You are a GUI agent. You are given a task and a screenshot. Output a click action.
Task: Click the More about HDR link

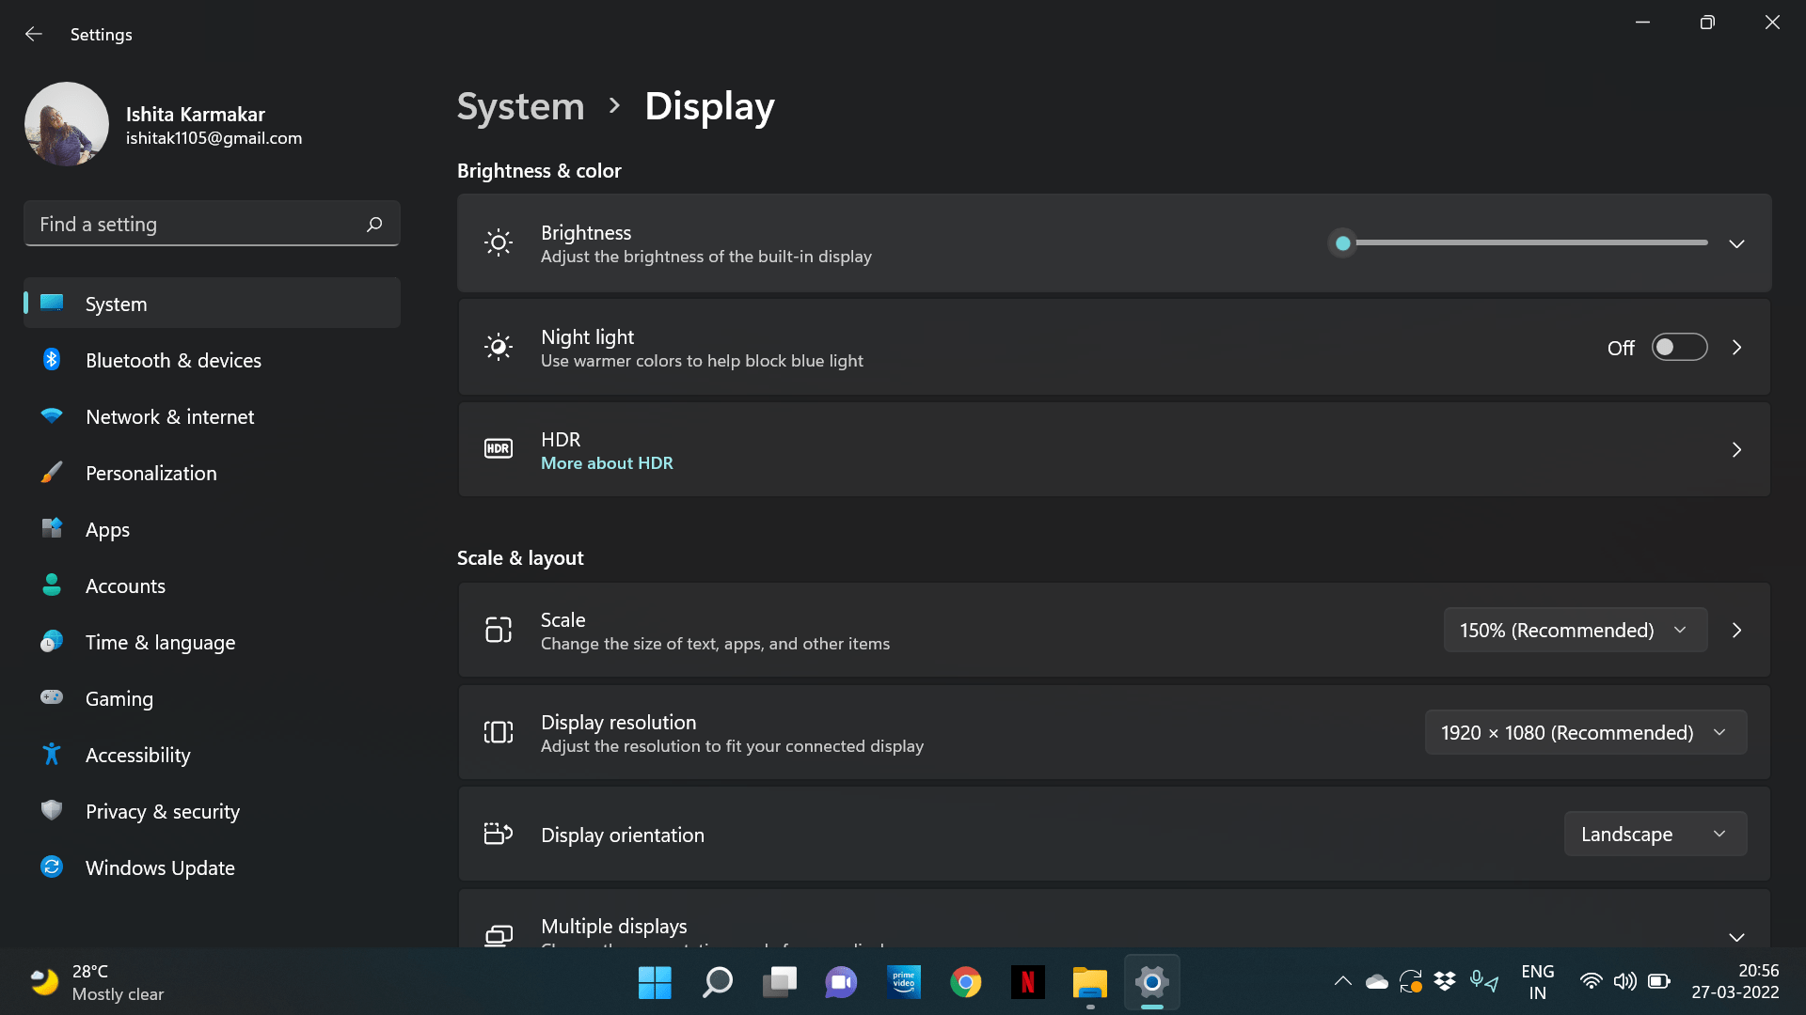[x=607, y=462]
